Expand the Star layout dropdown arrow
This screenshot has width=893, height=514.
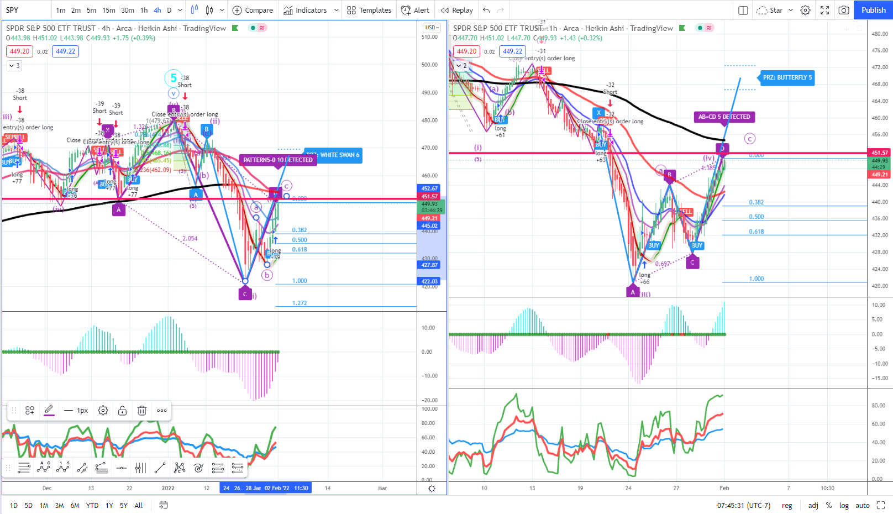791,10
